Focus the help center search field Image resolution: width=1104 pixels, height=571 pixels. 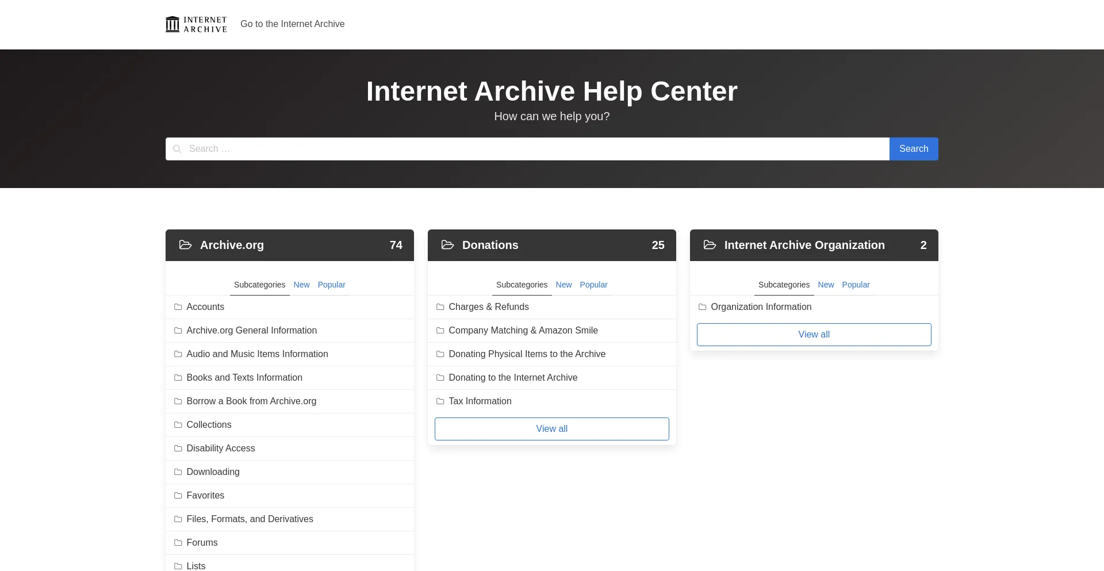click(527, 149)
